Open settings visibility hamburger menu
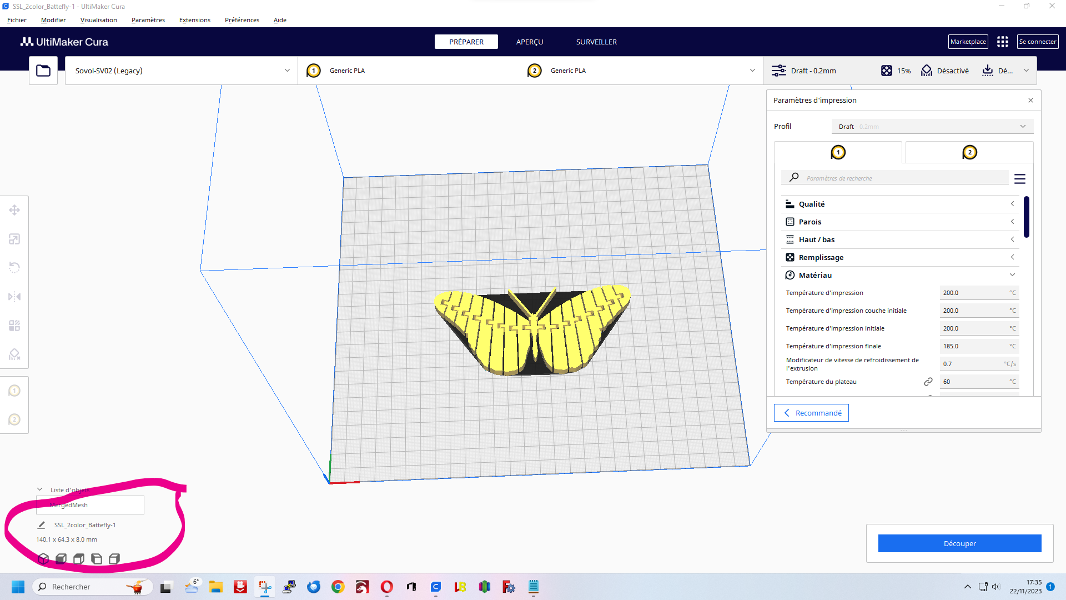The width and height of the screenshot is (1066, 600). pos(1020,179)
